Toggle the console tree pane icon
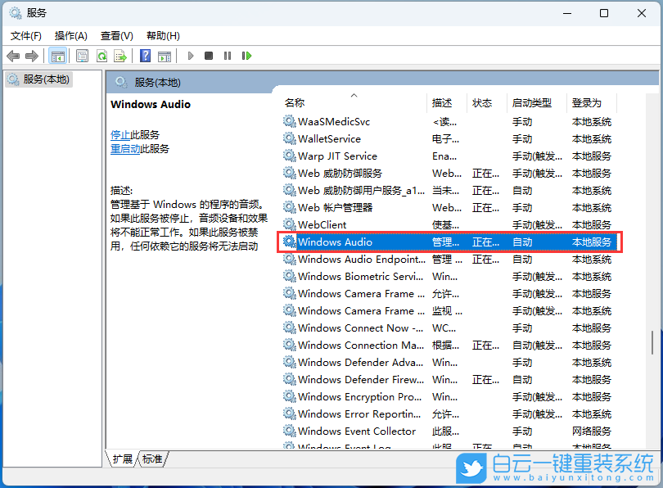The width and height of the screenshot is (663, 488). [x=57, y=56]
